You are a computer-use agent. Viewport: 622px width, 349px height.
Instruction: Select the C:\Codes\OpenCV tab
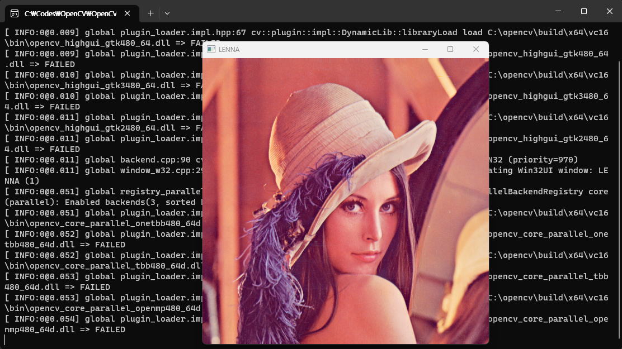pos(72,13)
